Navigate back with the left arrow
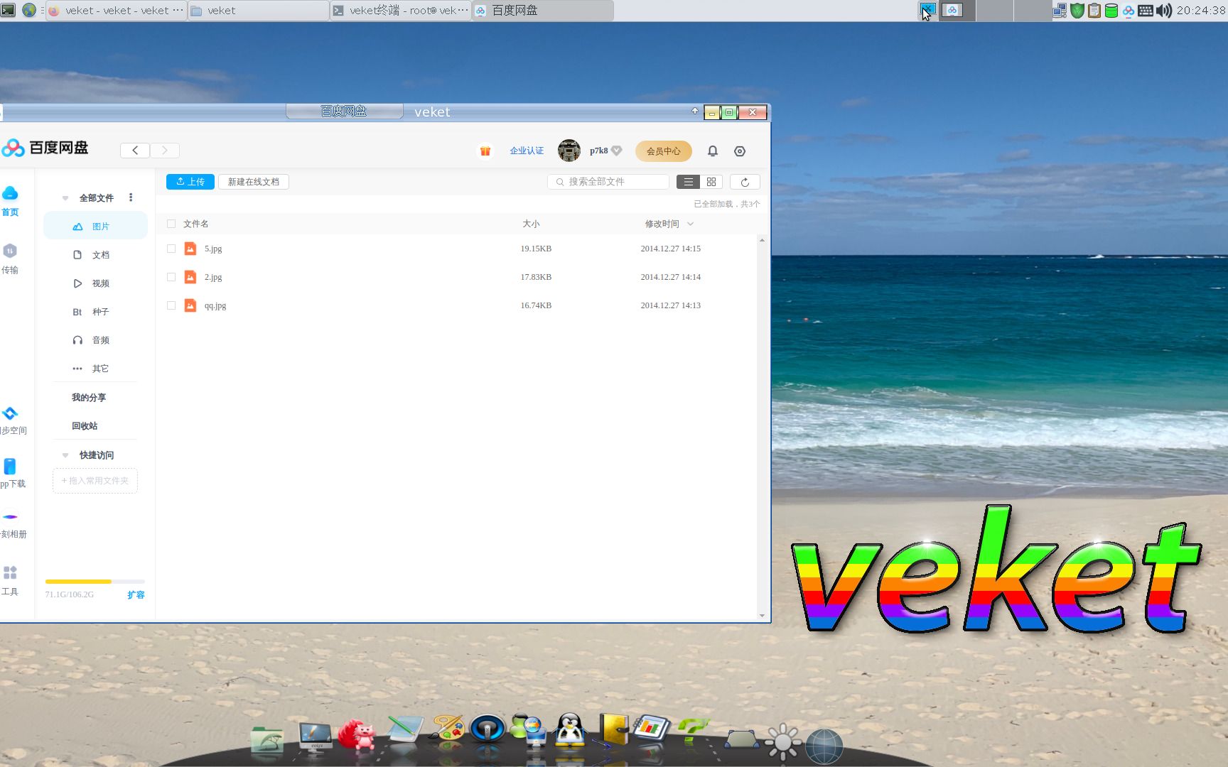Image resolution: width=1228 pixels, height=767 pixels. 135,151
